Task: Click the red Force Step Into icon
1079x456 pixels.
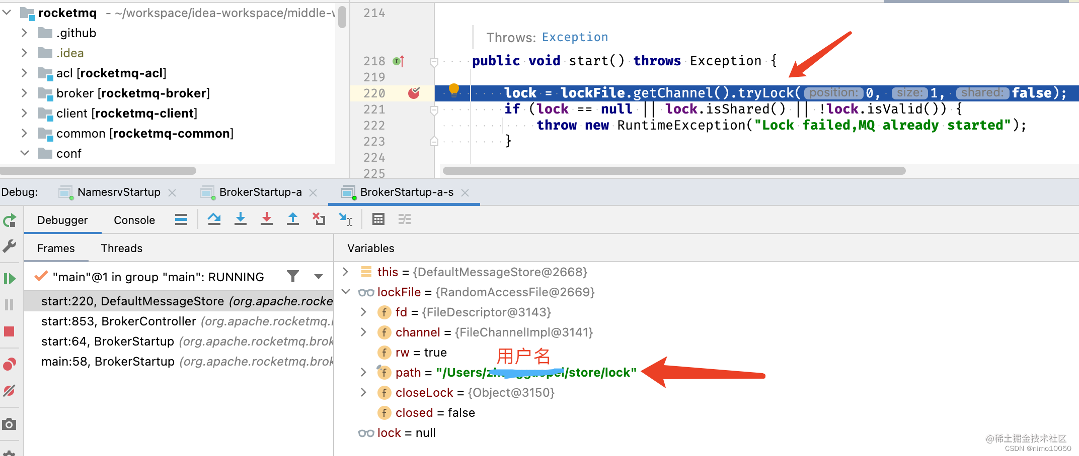Action: 267,219
